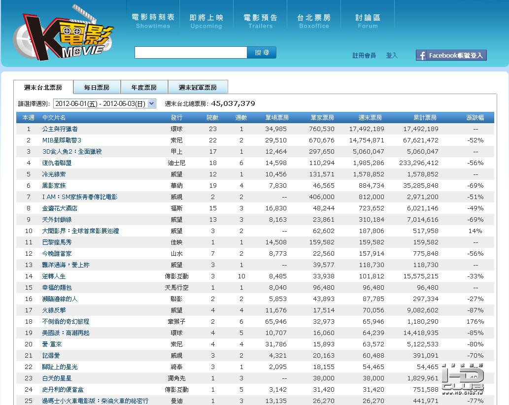Click cumulative value 233,296,412
509x405 pixels.
click(x=419, y=163)
